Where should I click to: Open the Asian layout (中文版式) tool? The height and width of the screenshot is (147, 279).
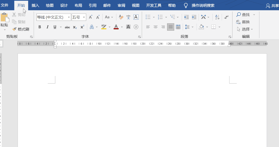click(203, 17)
